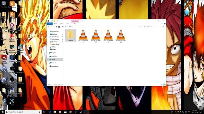The width and height of the screenshot is (204, 114).
Task: Go back in File Explorer
Action: 49,27
